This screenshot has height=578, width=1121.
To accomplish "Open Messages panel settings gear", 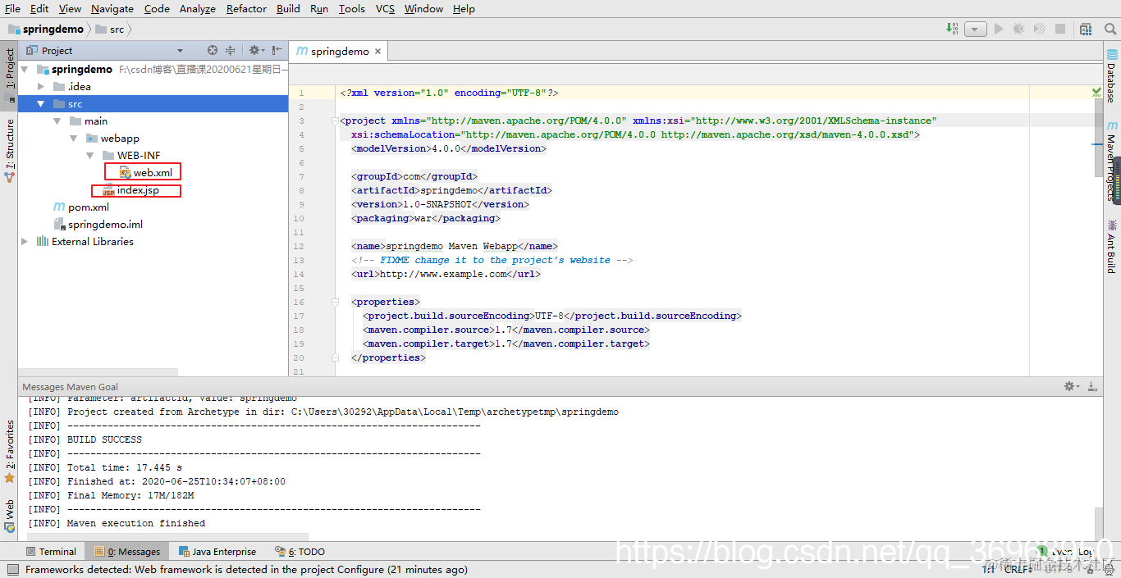I will (x=1071, y=386).
